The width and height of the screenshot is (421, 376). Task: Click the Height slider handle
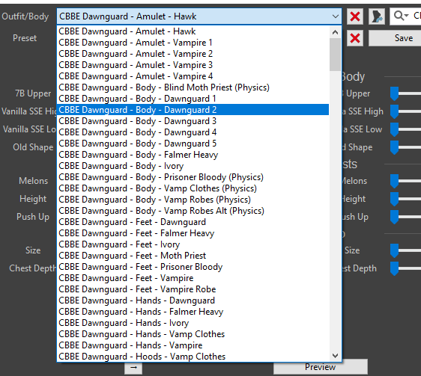(x=395, y=199)
